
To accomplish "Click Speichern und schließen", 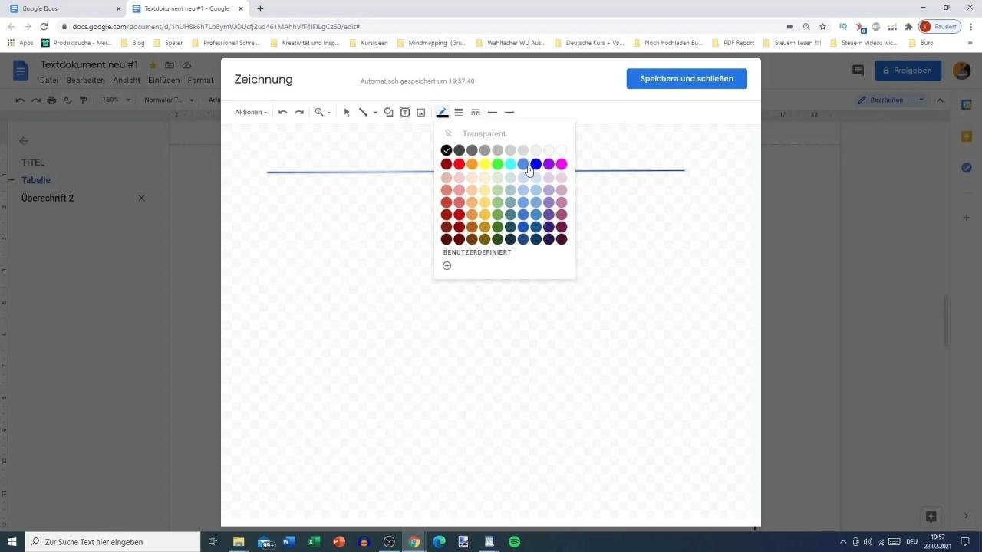I will tap(686, 78).
